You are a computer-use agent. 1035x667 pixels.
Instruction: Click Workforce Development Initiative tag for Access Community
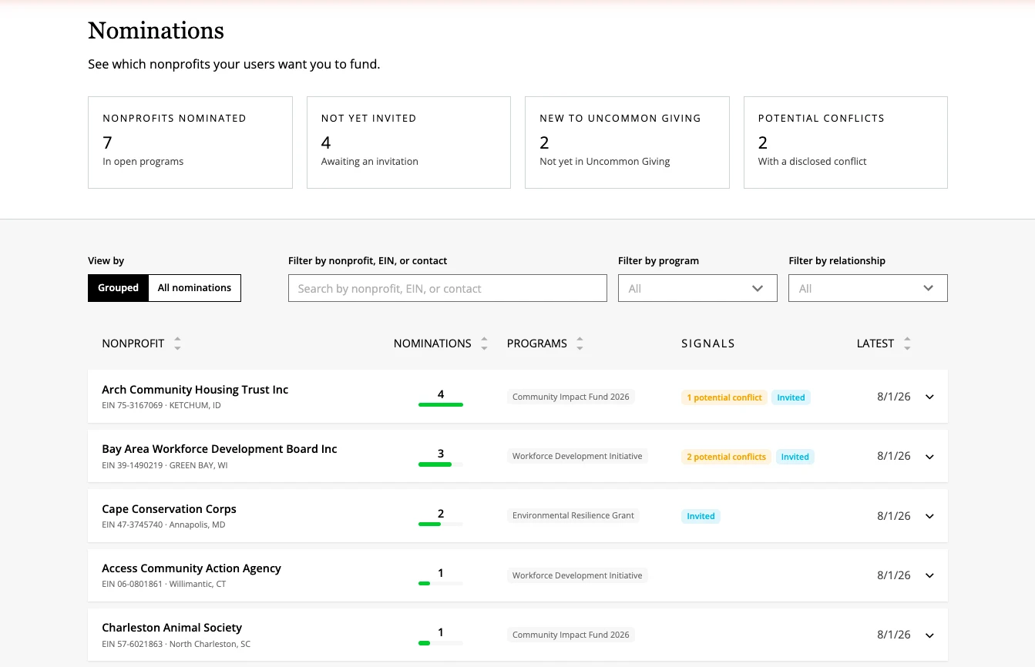(x=577, y=575)
